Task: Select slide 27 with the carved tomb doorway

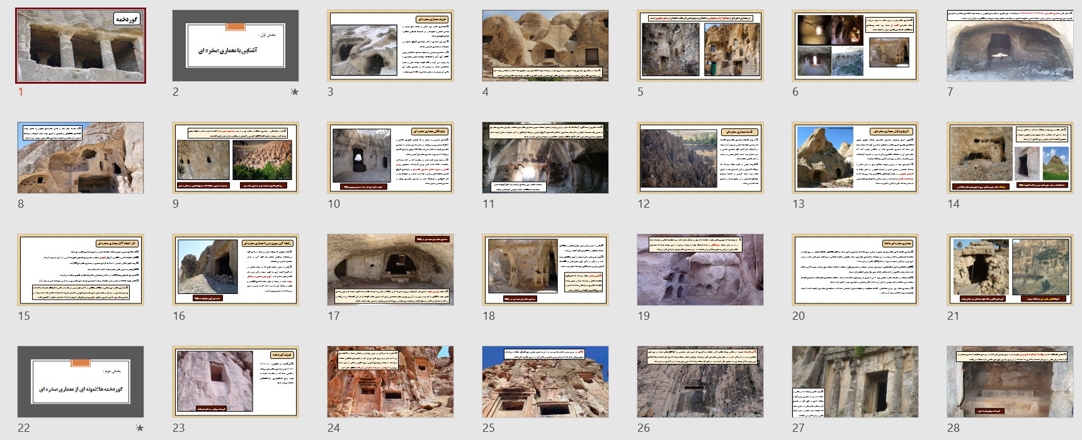Action: pyautogui.click(x=855, y=381)
